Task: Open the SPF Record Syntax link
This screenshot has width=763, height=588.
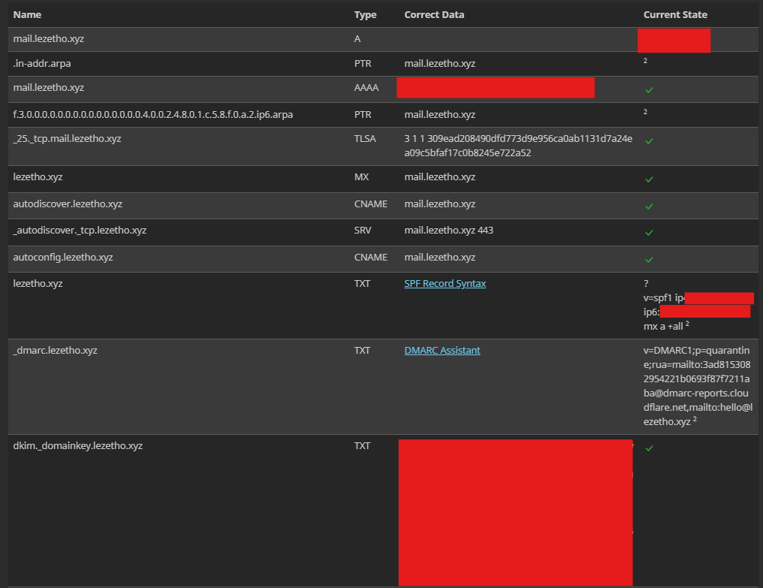Action: pyautogui.click(x=445, y=284)
